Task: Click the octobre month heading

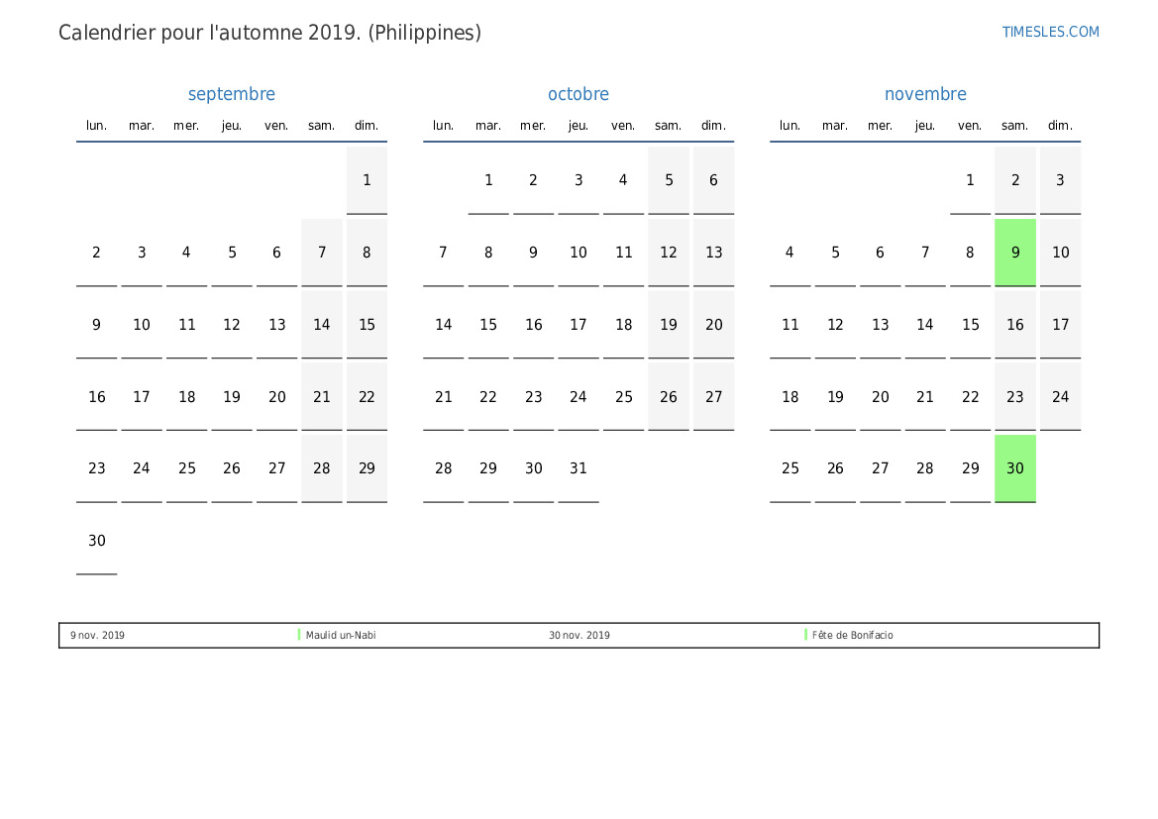Action: coord(579,94)
